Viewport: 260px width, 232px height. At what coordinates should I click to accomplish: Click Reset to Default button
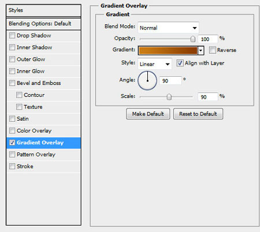pos(198,114)
